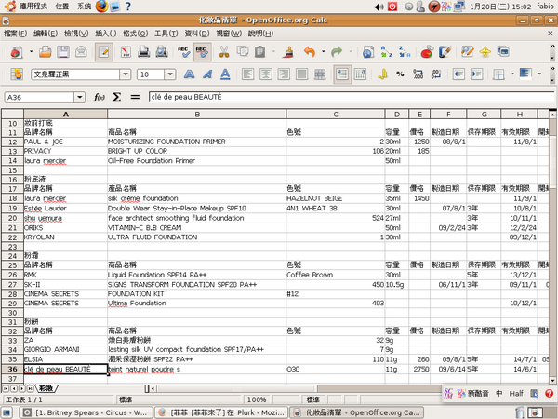Open the Styles and Formatting icon
Screen dimensions: 558x419
(x=503, y=52)
